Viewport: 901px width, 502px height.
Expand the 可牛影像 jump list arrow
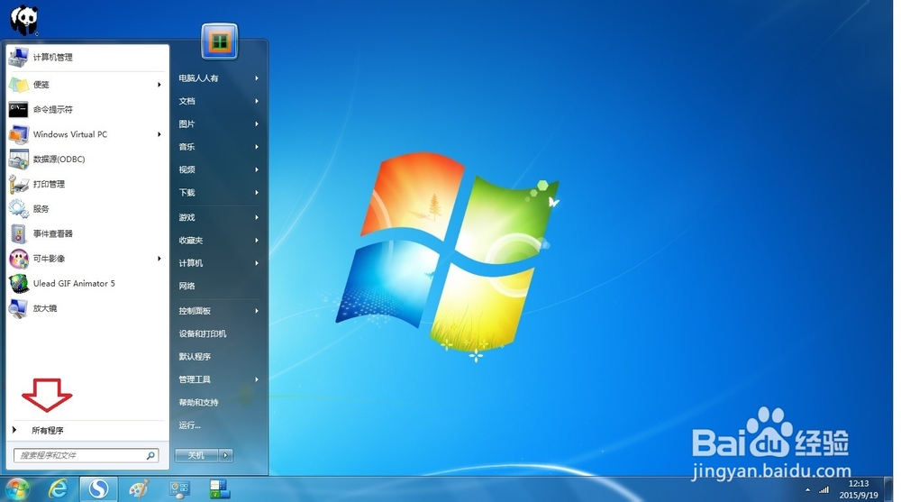pos(159,259)
